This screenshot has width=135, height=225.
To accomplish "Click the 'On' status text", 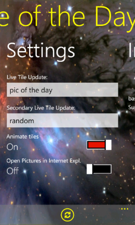I will [12, 147].
